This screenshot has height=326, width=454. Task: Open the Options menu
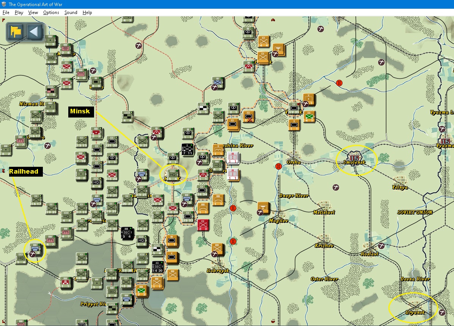(x=51, y=13)
